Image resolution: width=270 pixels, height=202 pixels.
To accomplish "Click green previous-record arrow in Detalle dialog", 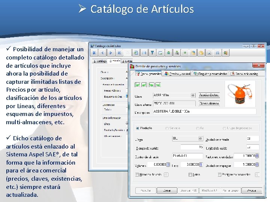I will point(144,85).
